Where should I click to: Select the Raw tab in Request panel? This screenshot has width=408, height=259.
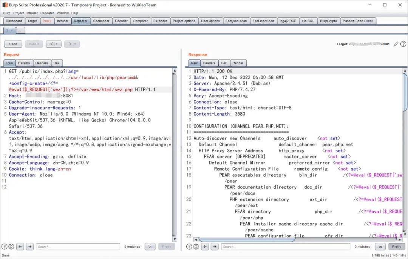coord(9,63)
